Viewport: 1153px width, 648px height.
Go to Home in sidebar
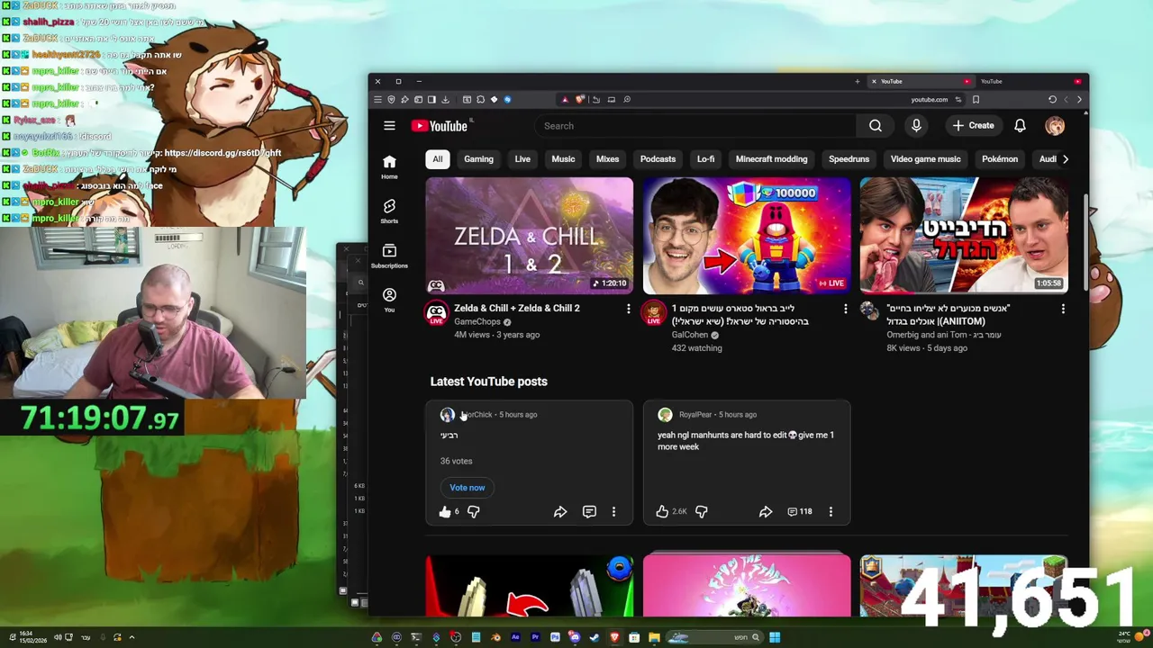(x=389, y=166)
